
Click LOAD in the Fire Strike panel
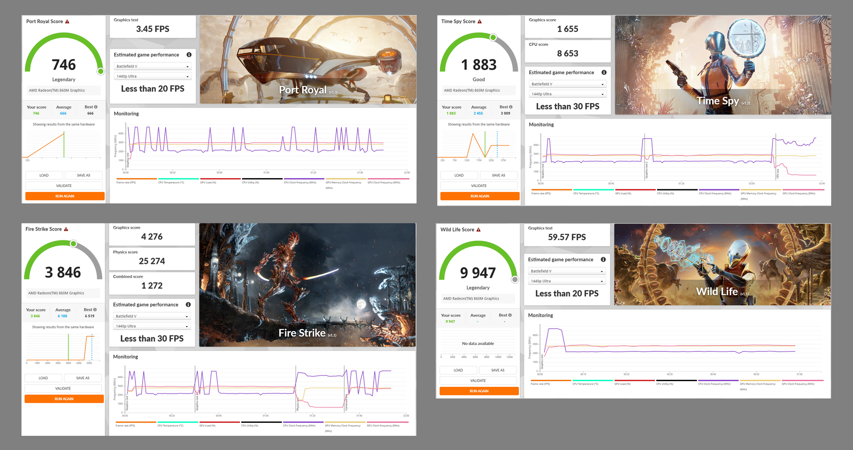point(43,378)
